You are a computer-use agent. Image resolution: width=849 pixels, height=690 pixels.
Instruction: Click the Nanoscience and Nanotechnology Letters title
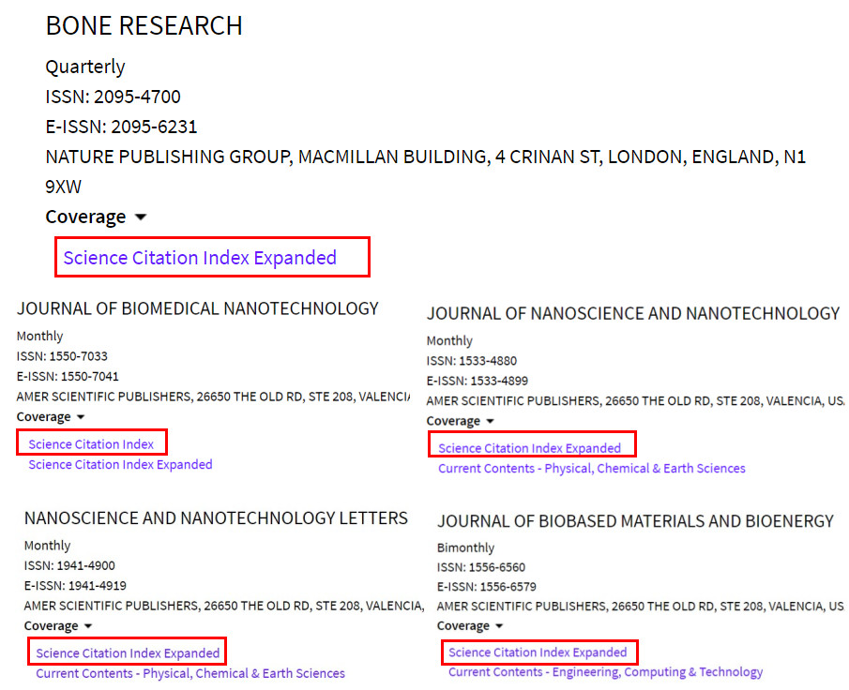(216, 517)
